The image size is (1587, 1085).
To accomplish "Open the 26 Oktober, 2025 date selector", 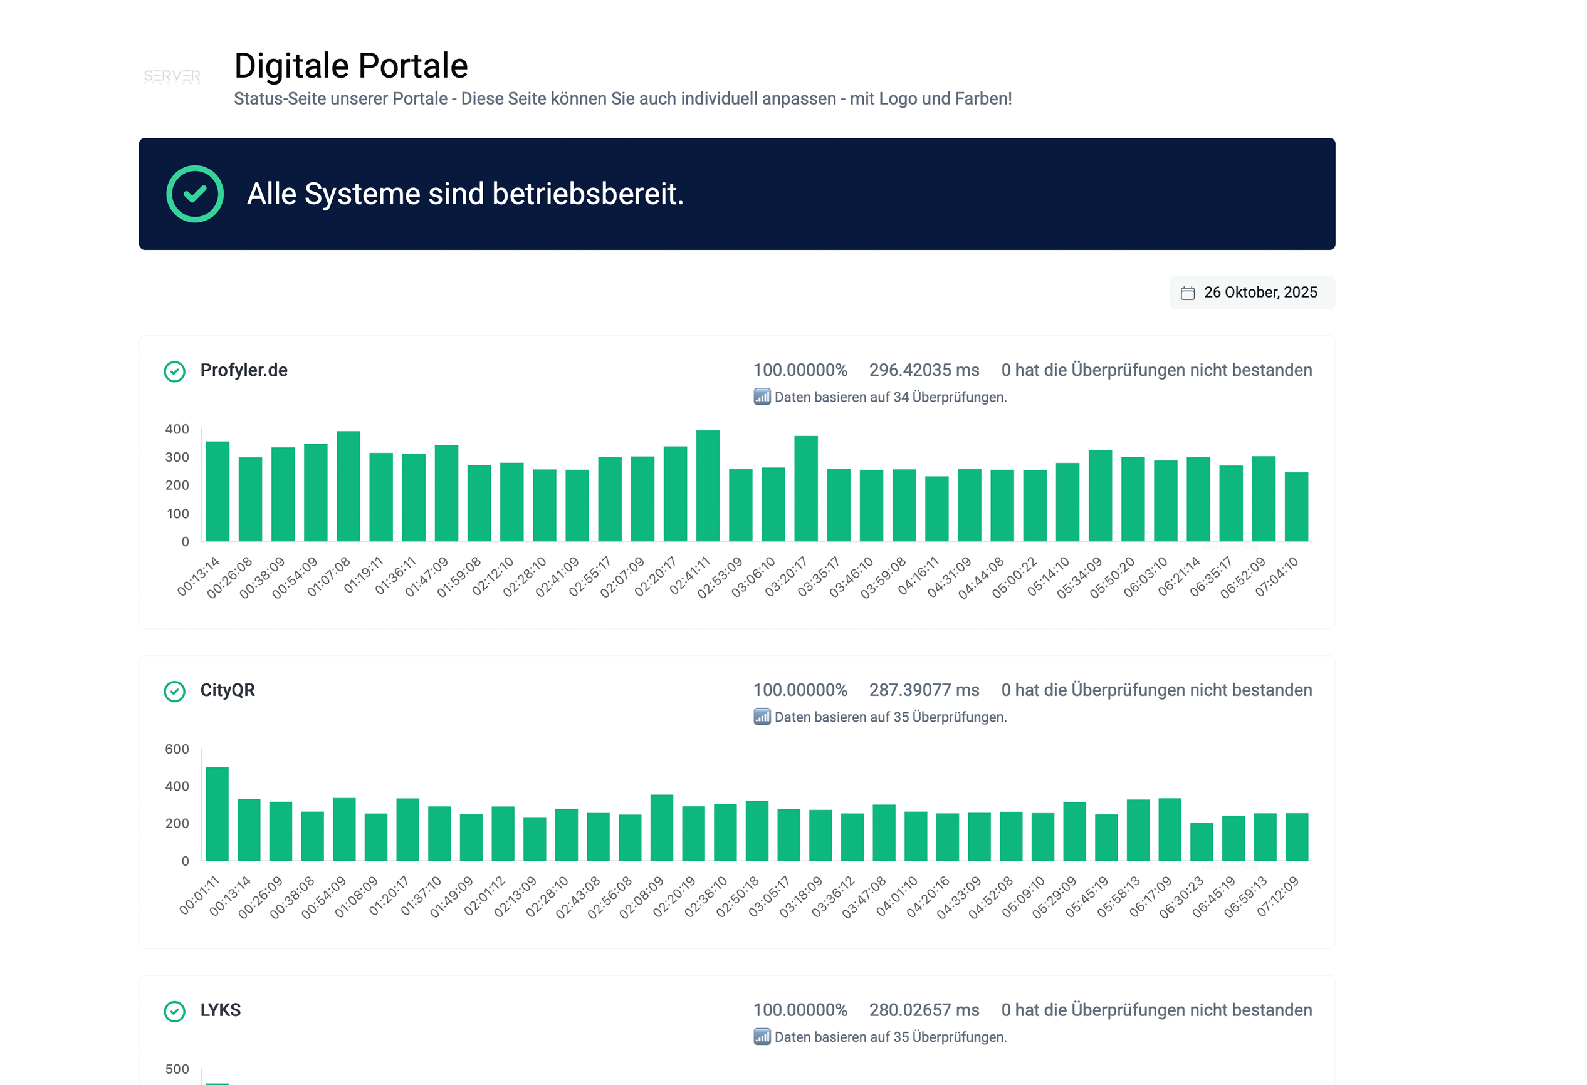I will pos(1259,292).
